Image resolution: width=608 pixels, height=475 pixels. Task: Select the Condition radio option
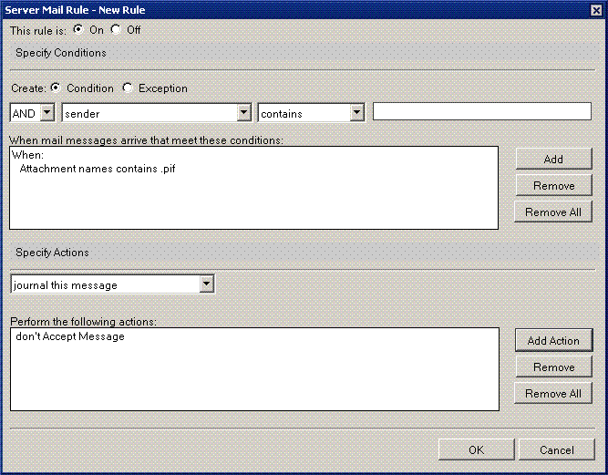(57, 88)
